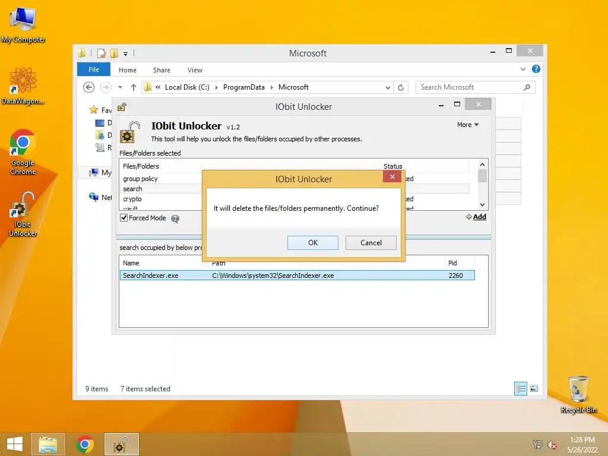Click the IObit Unlocker title bar icon

122,107
